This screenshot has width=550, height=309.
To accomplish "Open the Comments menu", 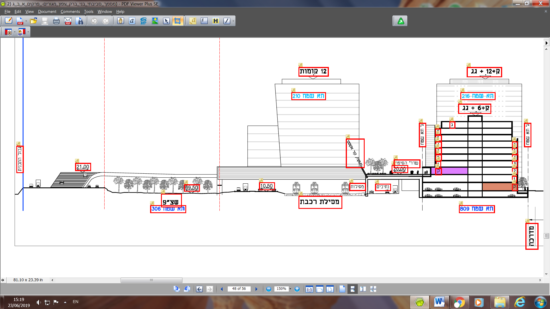I will coord(70,11).
